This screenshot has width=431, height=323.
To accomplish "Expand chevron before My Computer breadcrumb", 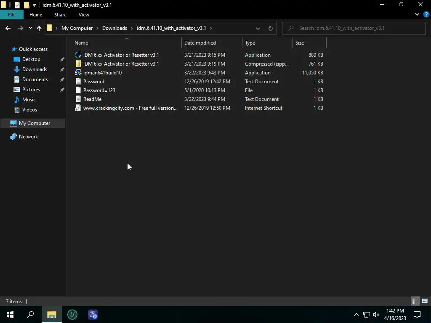I will click(x=57, y=28).
